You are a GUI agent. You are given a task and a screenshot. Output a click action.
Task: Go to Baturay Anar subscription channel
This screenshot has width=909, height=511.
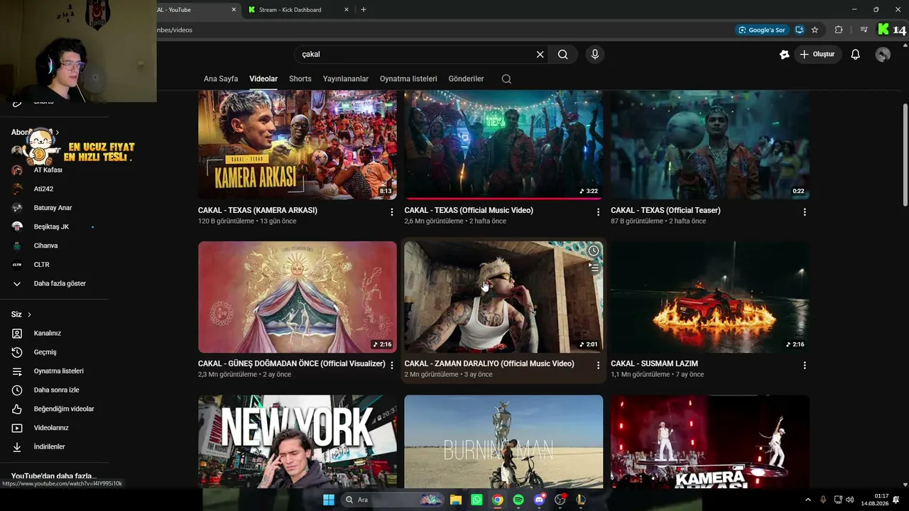point(53,208)
